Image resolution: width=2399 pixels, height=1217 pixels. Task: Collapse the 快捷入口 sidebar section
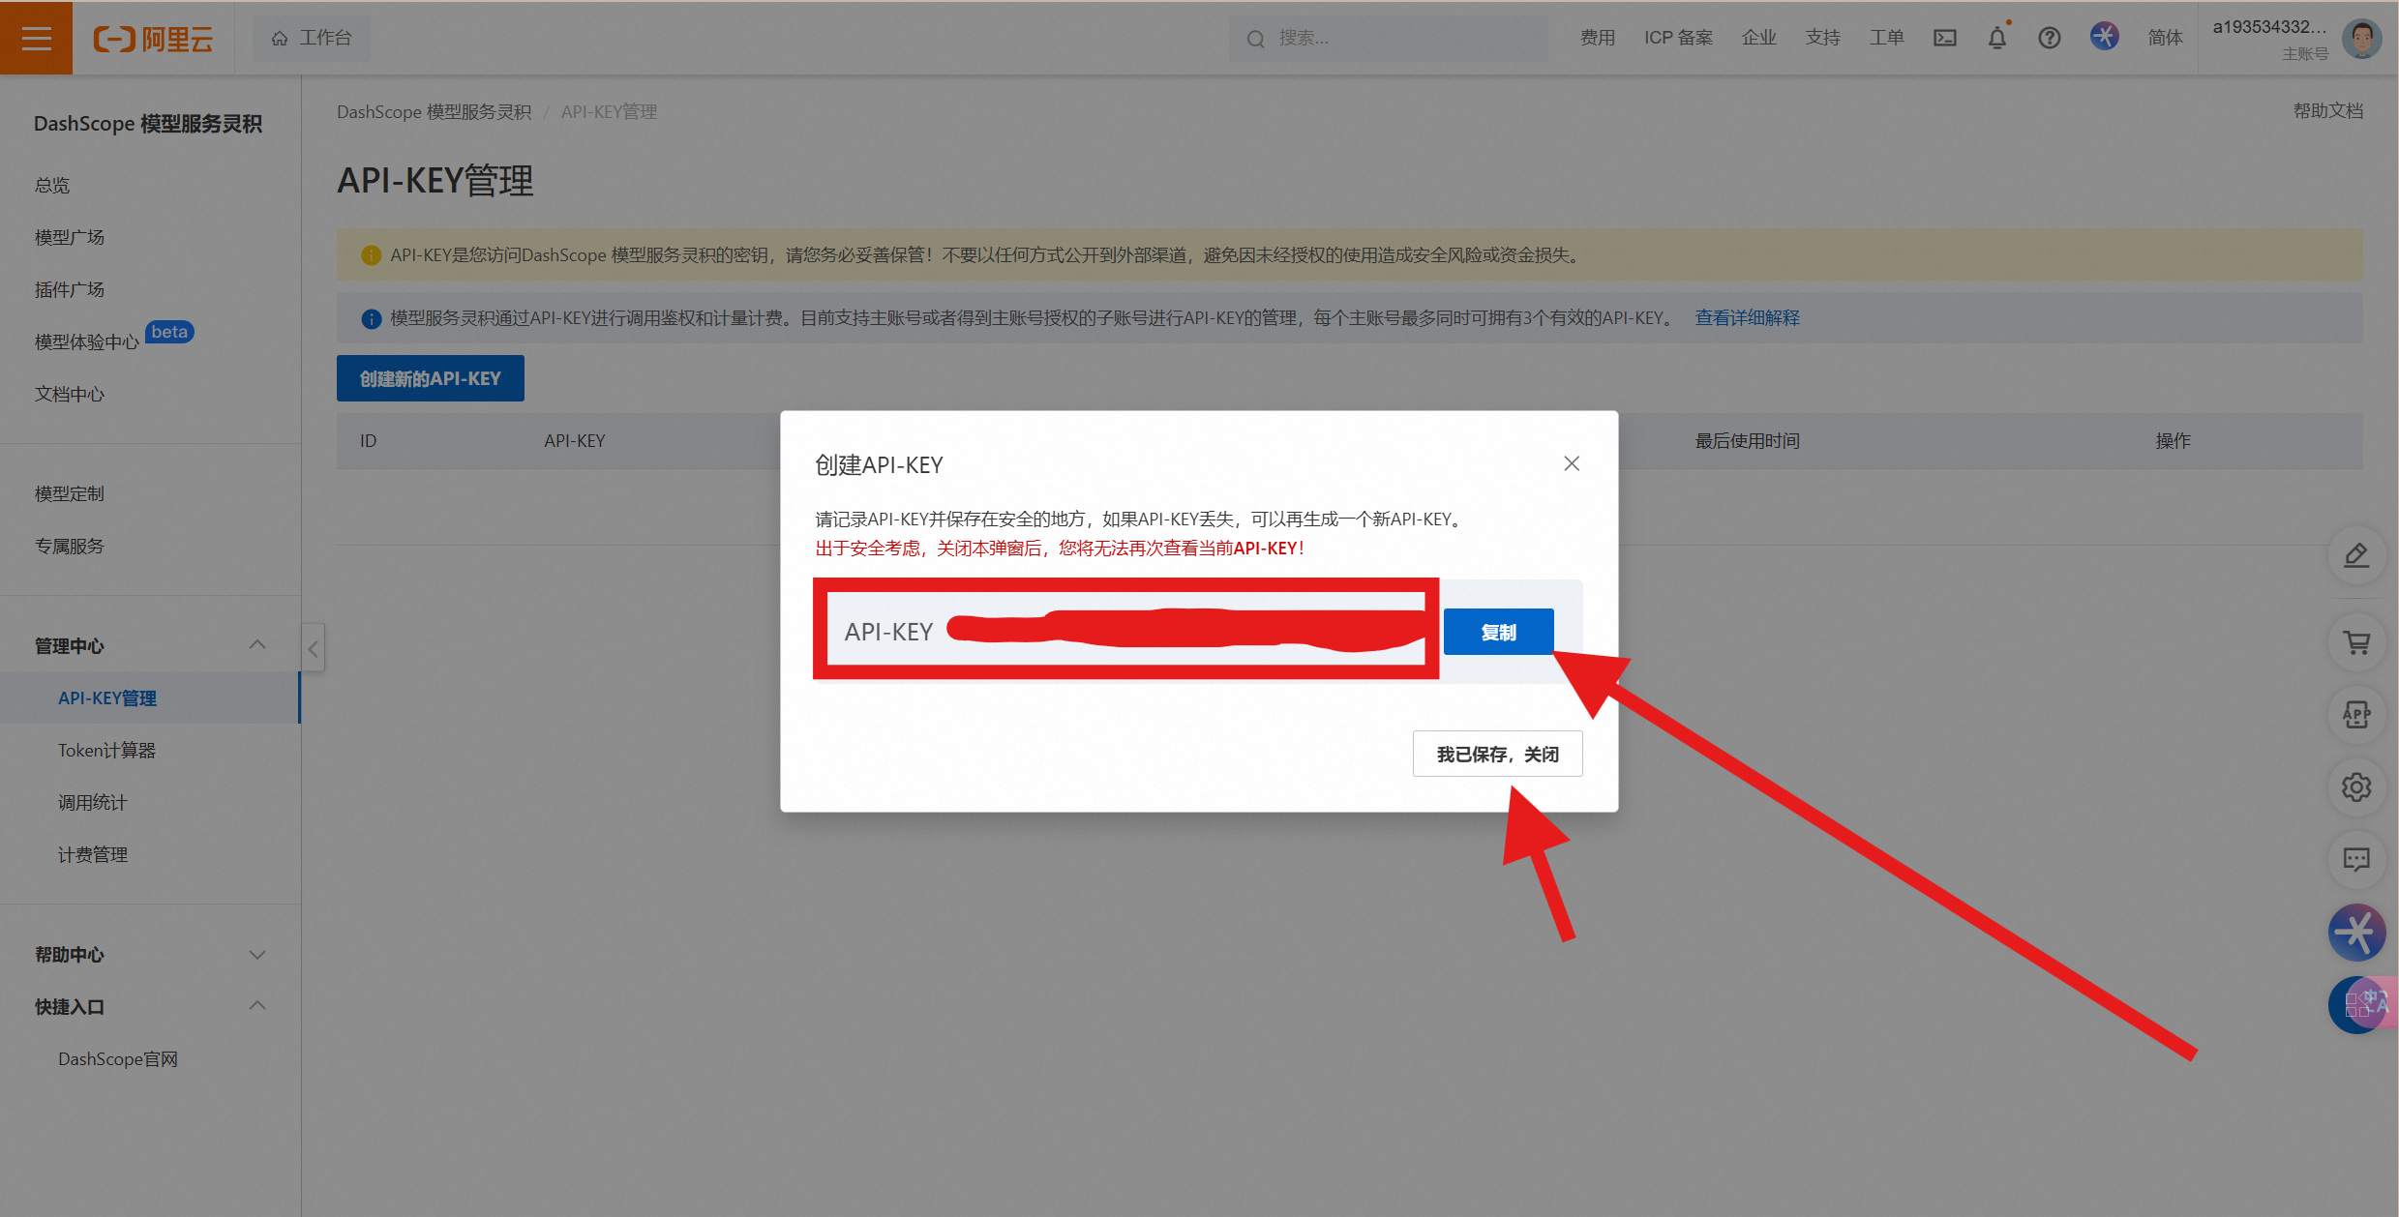pos(257,1006)
